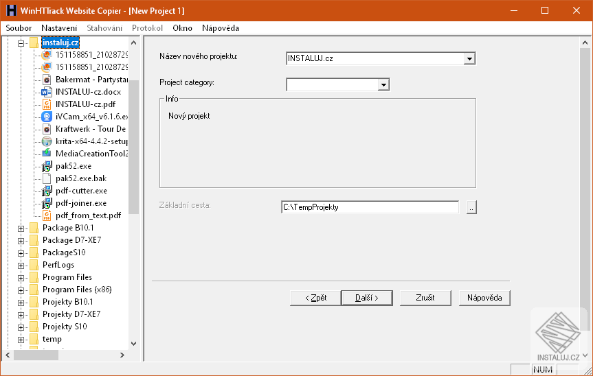Viewport: 593px width, 376px height.
Task: Collapse the instaluj.cz tree node
Action: [x=21, y=43]
